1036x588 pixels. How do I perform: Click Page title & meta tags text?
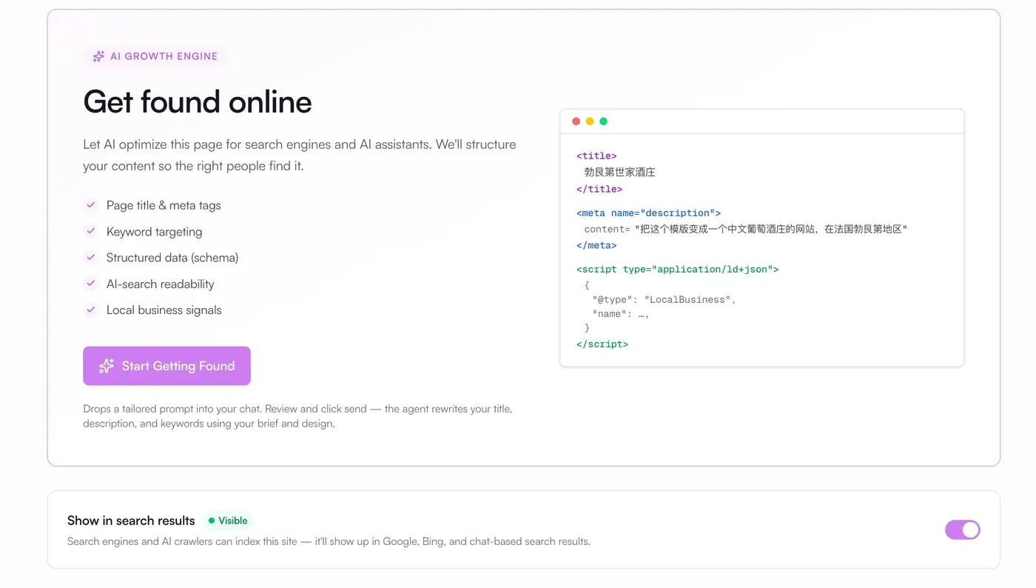(x=164, y=205)
